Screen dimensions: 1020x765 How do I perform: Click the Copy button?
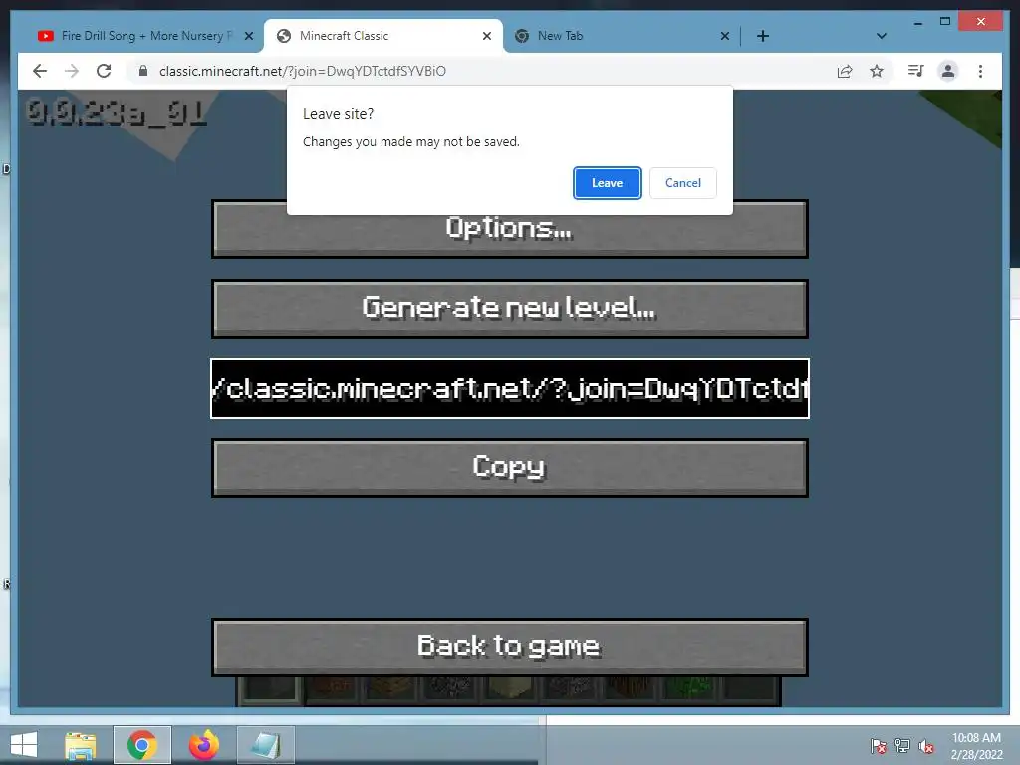(x=509, y=468)
